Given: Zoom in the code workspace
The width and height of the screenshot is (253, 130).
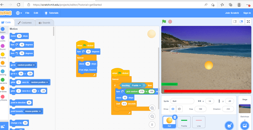Looking at the screenshot, I should [152, 108].
